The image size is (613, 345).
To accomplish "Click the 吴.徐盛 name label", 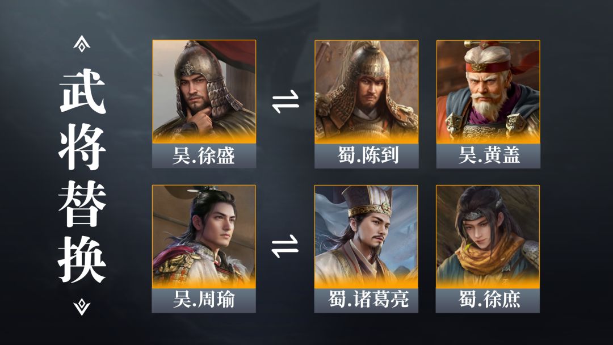I will pyautogui.click(x=204, y=156).
